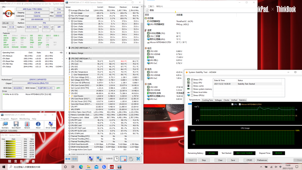Click the input language indicator in the system tray
302x170 pixels.
pos(280,167)
